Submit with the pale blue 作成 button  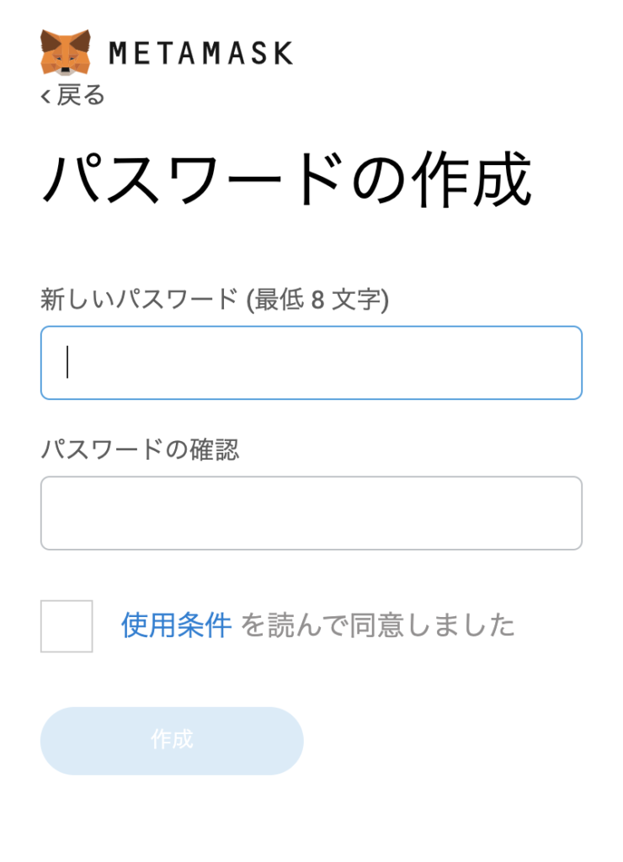click(172, 741)
